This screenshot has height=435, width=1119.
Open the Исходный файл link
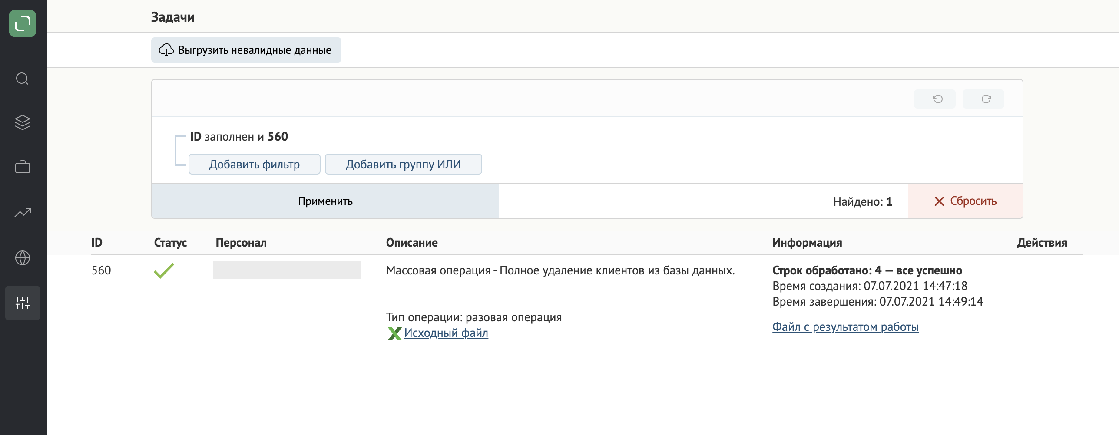(x=446, y=333)
